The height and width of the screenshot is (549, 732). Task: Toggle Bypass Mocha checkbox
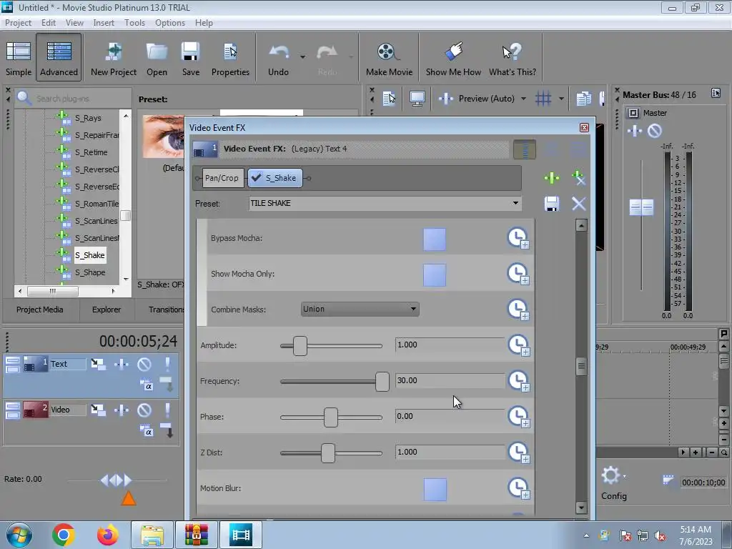tap(434, 239)
